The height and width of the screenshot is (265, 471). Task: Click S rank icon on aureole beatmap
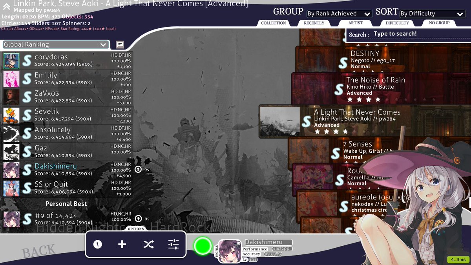click(344, 206)
